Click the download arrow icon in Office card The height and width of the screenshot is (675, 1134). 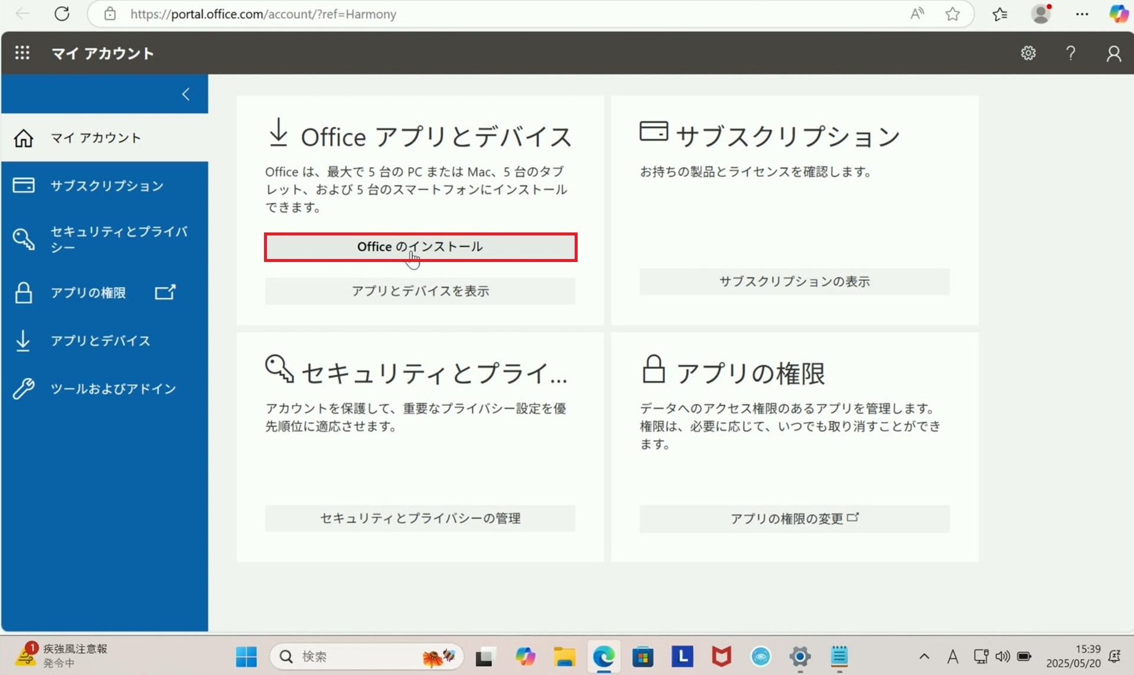point(278,132)
